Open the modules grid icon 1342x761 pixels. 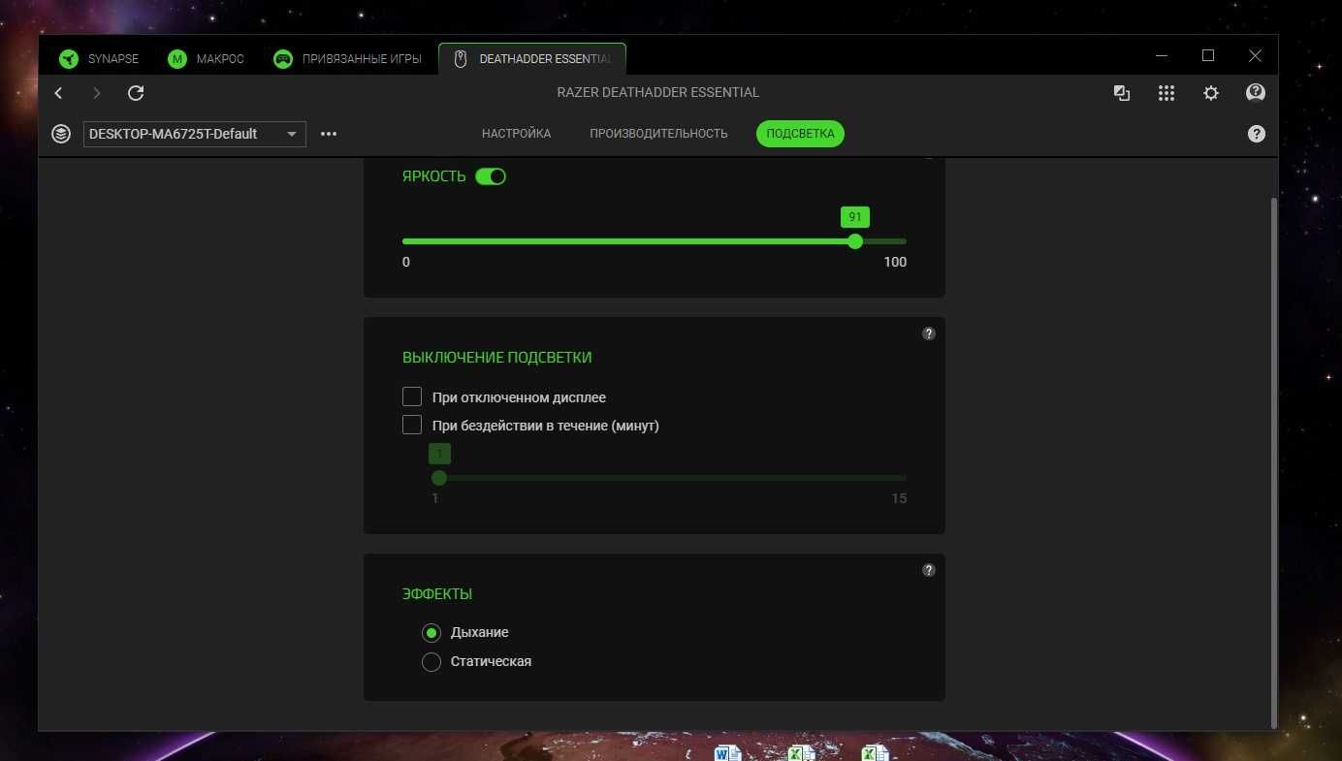1166,93
